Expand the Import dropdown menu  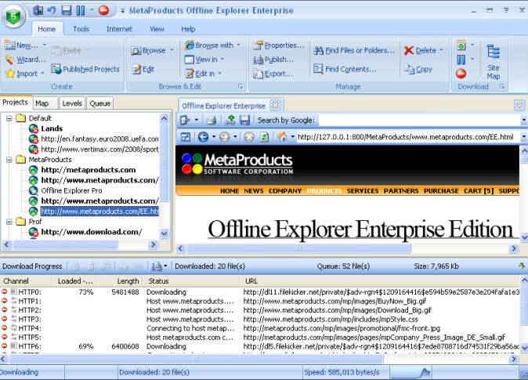[x=42, y=74]
